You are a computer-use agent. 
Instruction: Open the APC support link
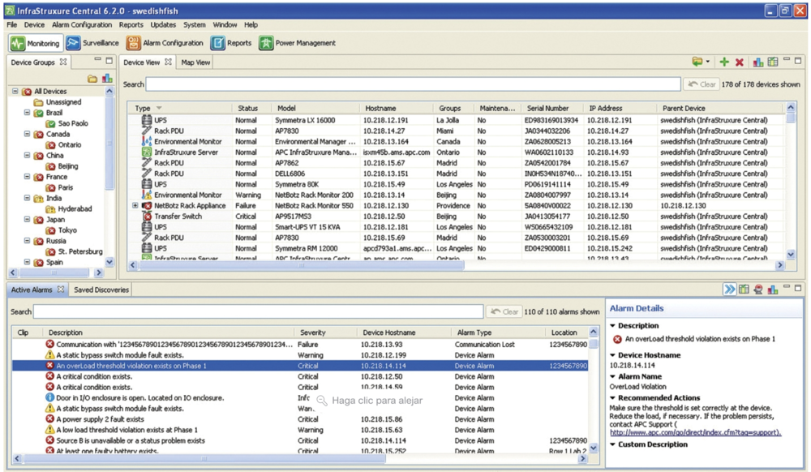[695, 433]
